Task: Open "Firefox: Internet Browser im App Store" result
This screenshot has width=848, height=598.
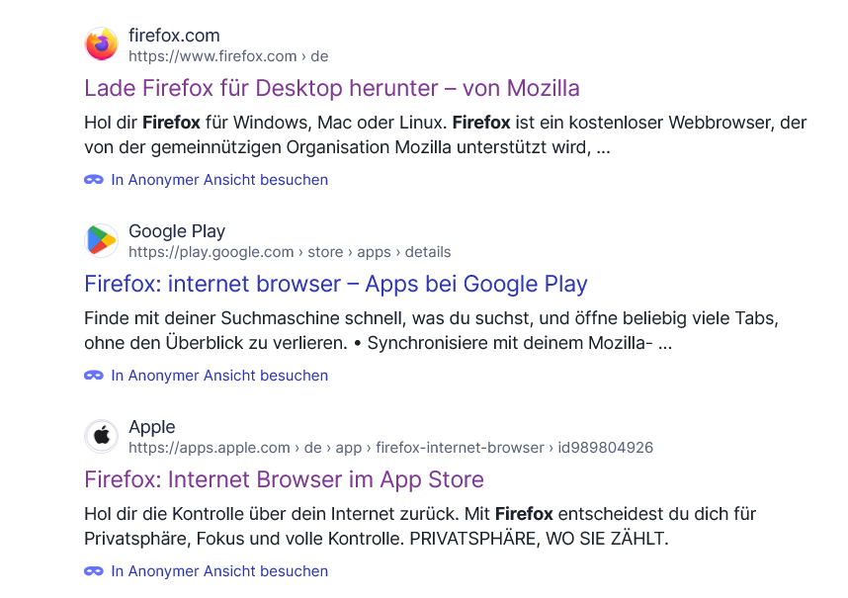Action: [284, 479]
